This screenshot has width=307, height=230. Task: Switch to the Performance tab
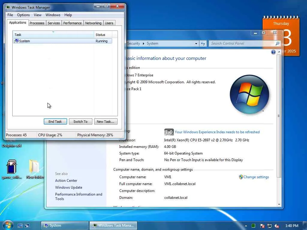tap(73, 23)
